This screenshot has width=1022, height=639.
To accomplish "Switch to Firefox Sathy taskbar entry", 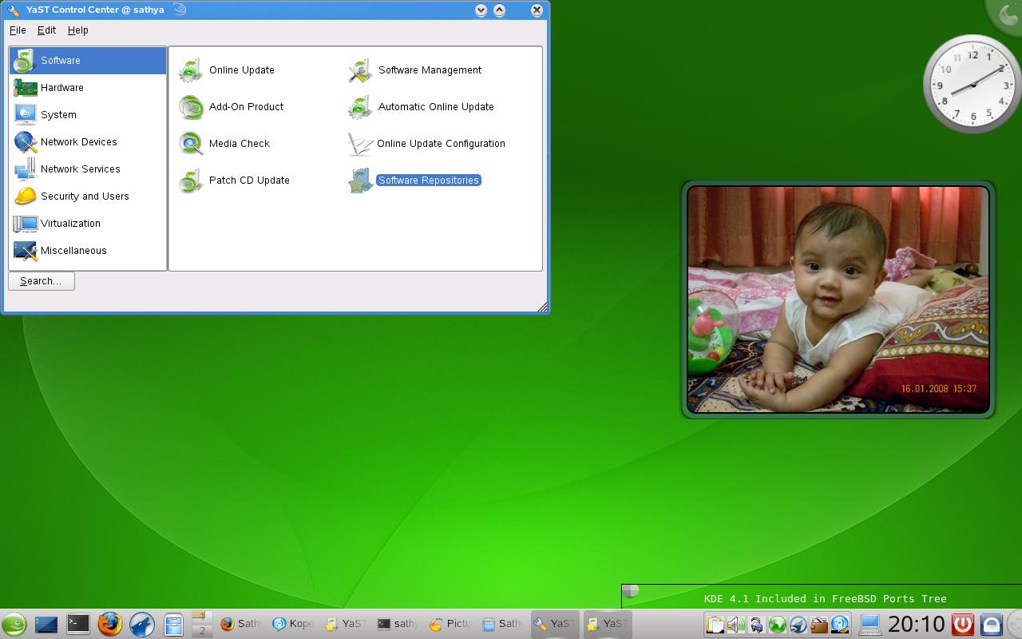I will pos(240,625).
